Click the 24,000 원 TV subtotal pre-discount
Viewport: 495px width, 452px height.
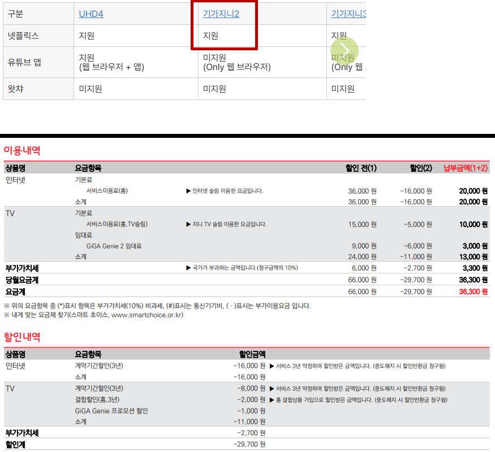point(362,257)
